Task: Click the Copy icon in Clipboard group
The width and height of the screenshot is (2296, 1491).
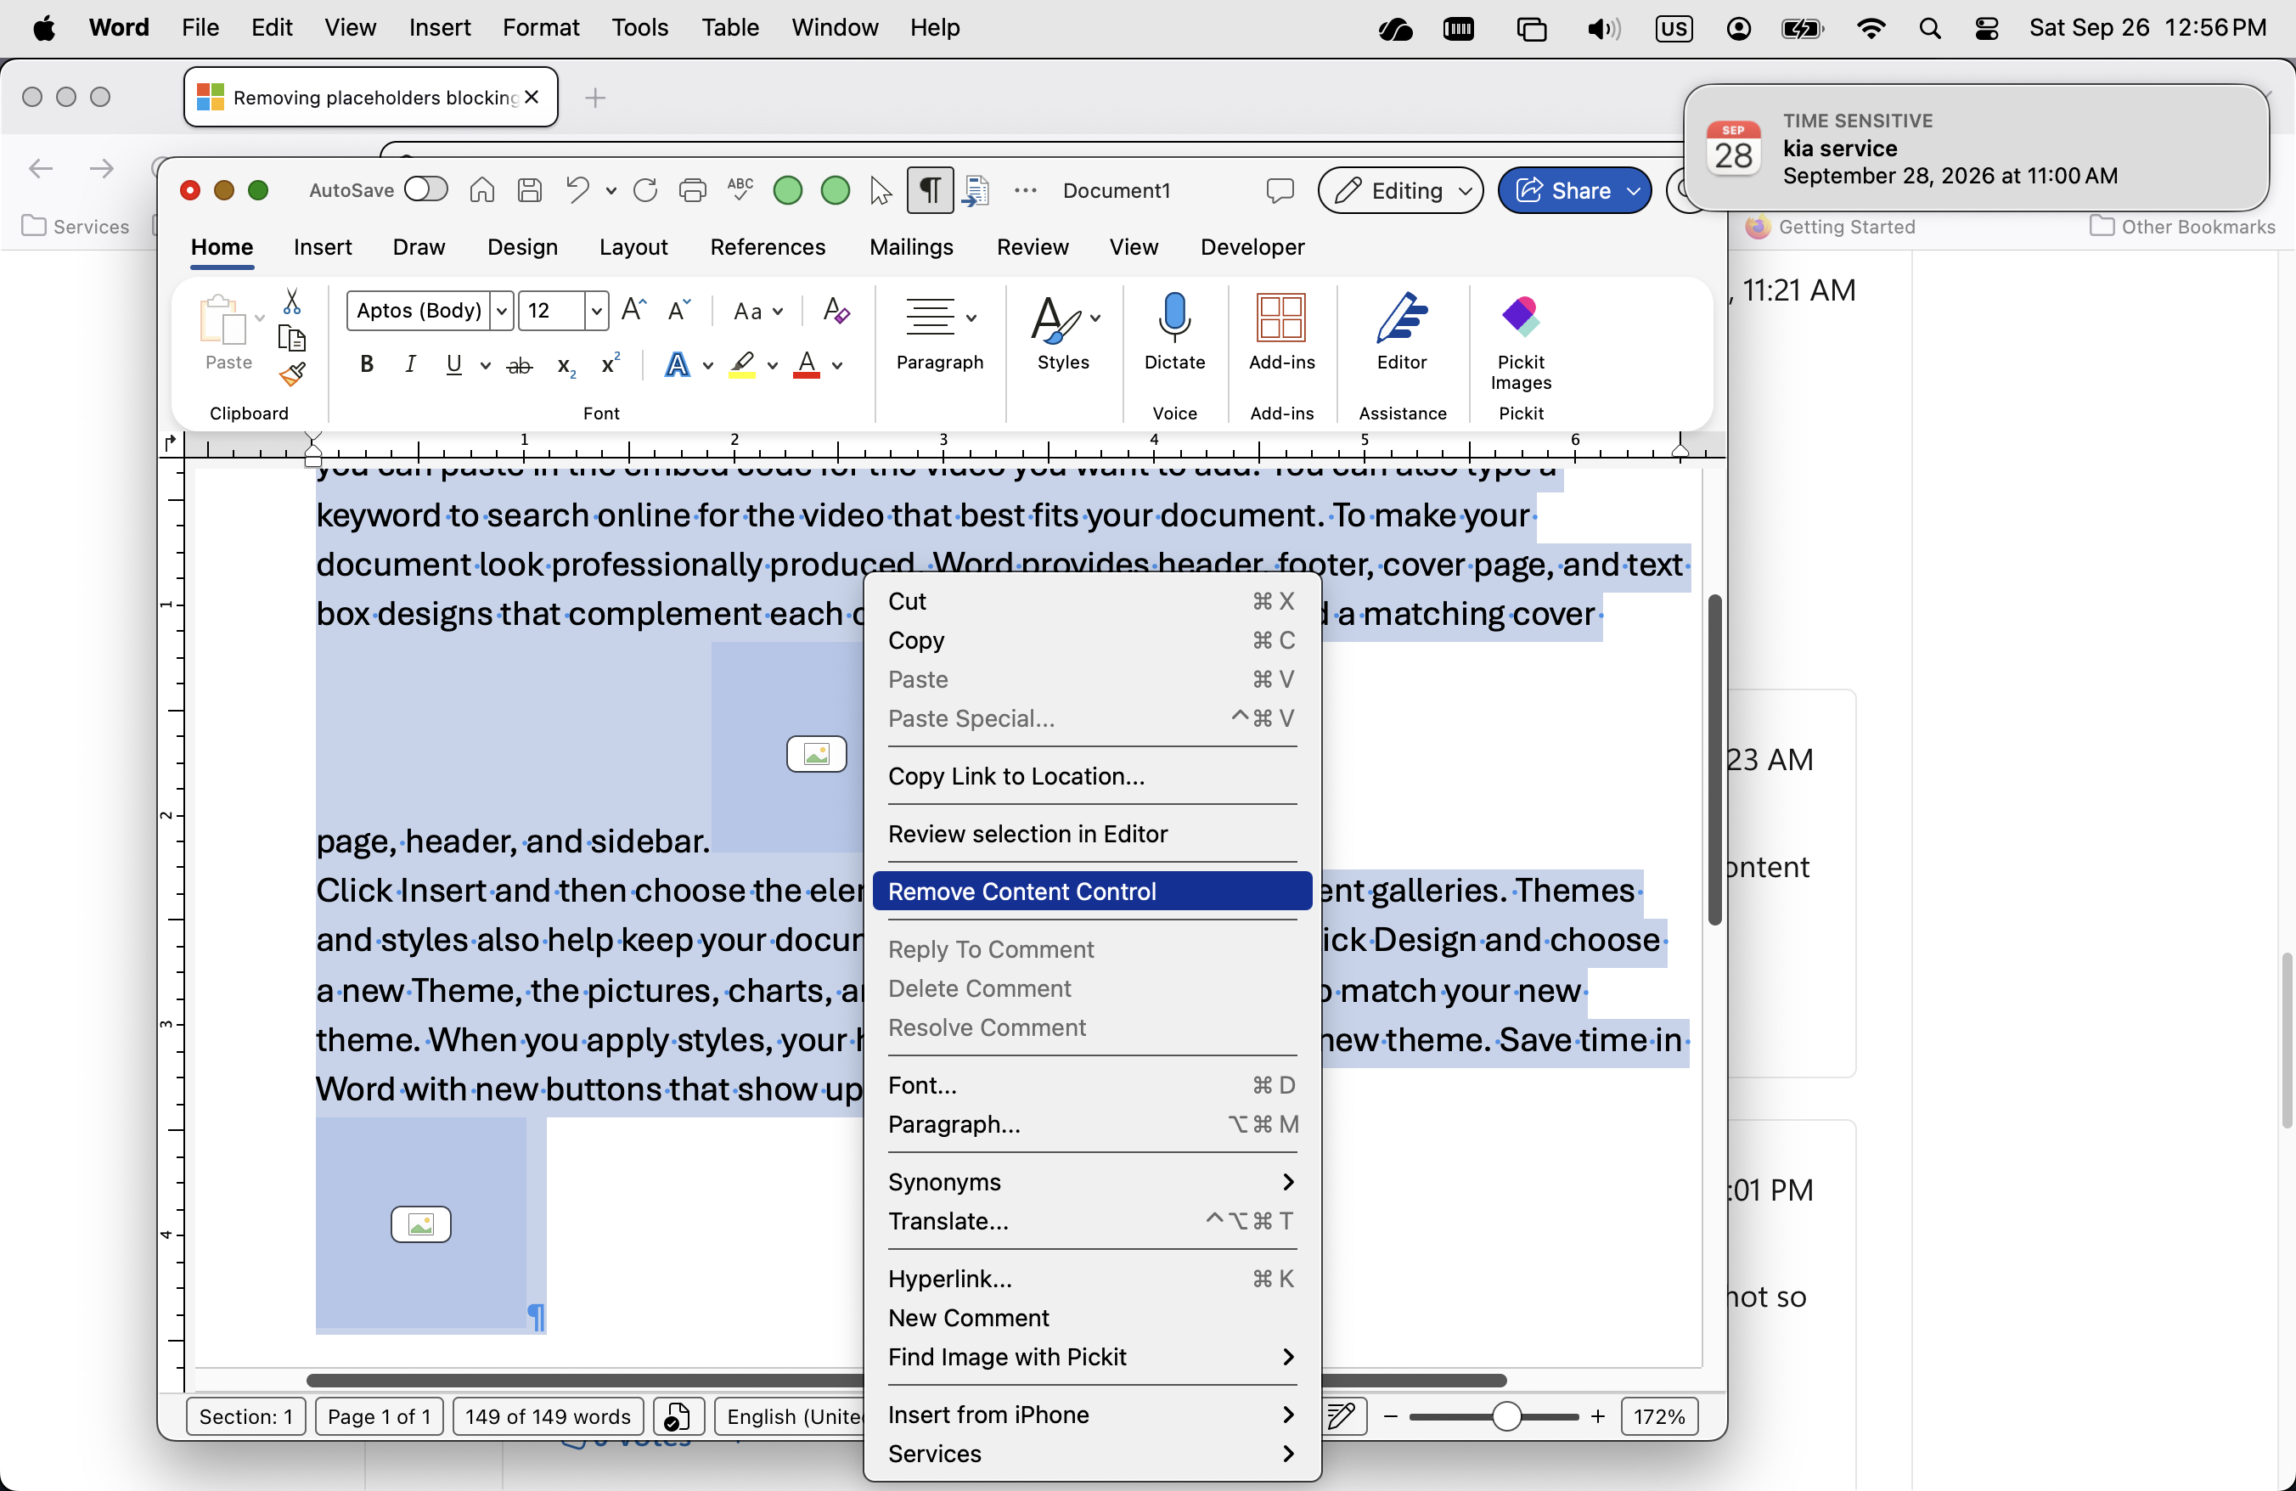Action: [x=291, y=338]
